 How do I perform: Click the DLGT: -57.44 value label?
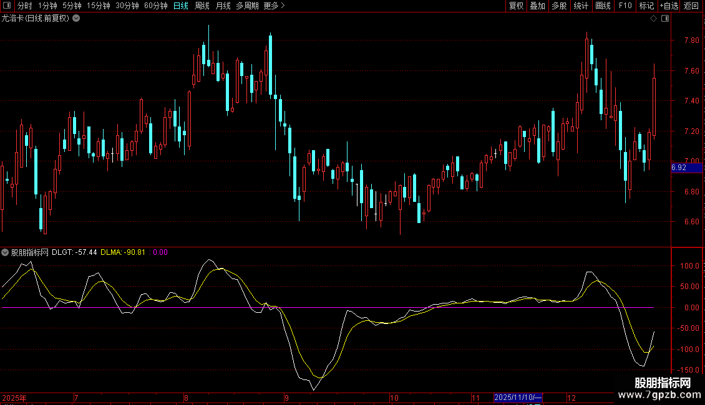(74, 252)
